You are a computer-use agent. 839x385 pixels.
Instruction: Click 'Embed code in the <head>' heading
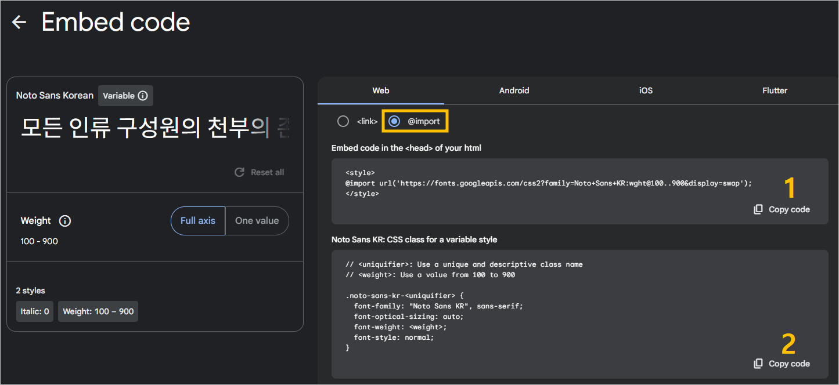(x=406, y=148)
